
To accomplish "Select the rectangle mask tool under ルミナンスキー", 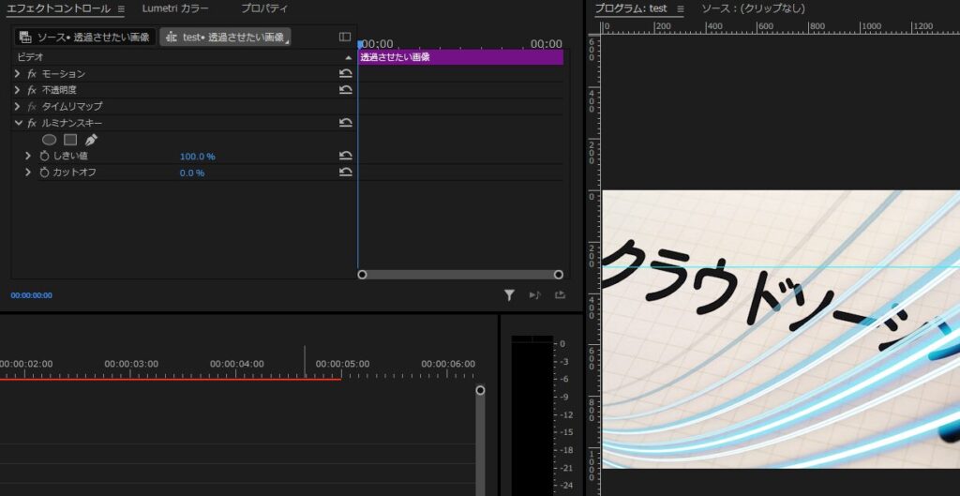I will (x=70, y=140).
